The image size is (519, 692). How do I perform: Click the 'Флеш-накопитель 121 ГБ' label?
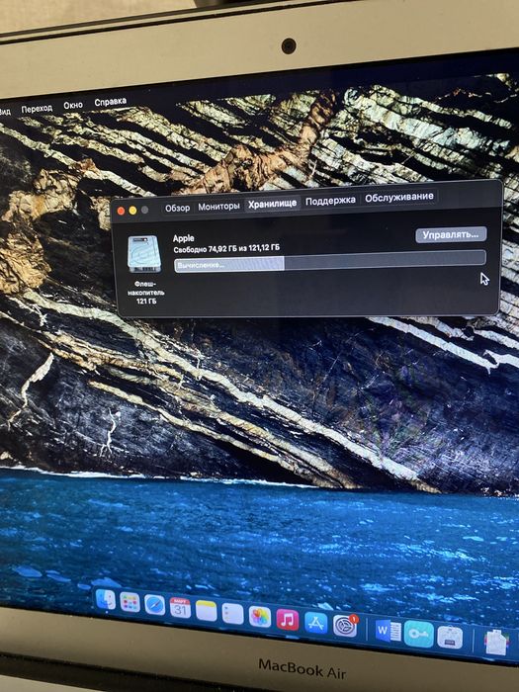point(146,293)
